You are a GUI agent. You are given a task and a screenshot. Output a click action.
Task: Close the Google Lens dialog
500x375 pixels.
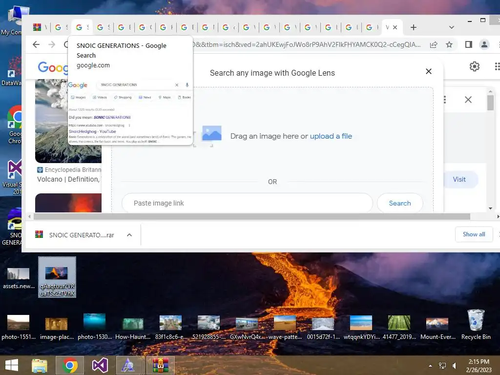[429, 71]
